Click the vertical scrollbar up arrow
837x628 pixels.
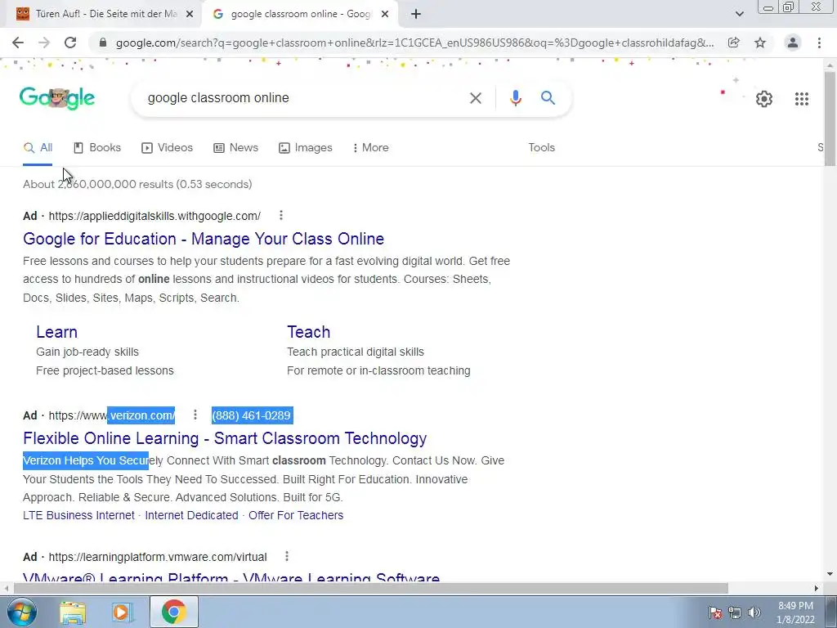pos(830,65)
